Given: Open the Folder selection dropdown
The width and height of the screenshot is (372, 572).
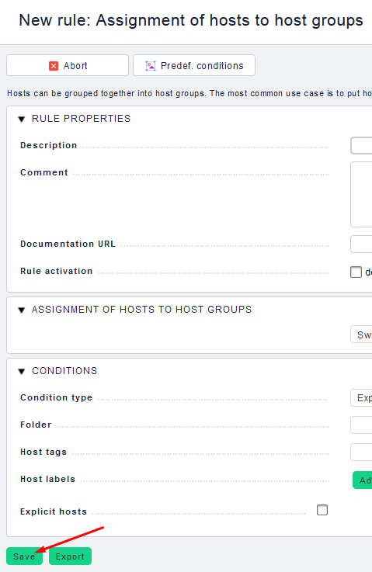Looking at the screenshot, I should click(x=361, y=425).
